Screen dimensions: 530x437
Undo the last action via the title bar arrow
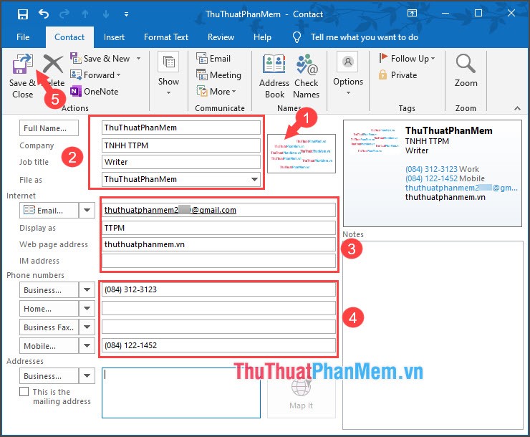[44, 14]
